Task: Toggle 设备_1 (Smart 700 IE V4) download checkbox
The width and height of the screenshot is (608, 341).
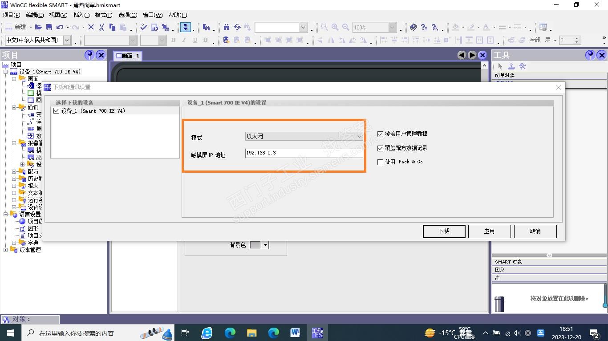Action: click(x=56, y=111)
